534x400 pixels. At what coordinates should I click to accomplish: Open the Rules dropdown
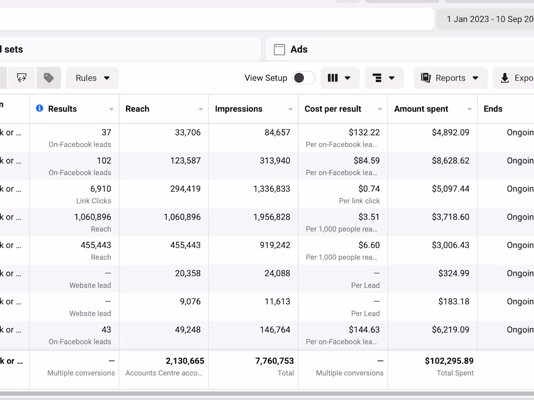tap(92, 78)
